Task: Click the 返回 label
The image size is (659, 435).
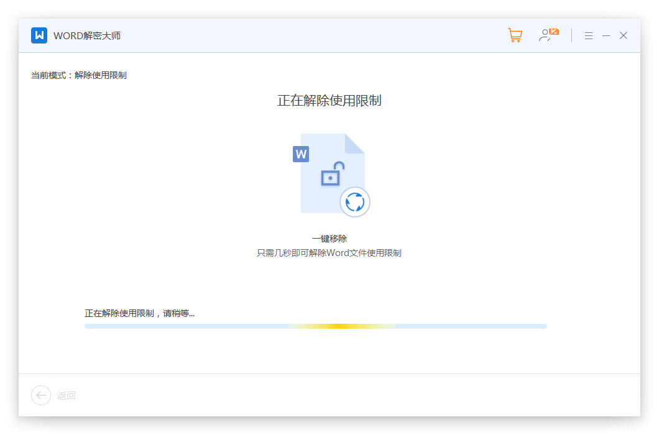Action: 67,395
